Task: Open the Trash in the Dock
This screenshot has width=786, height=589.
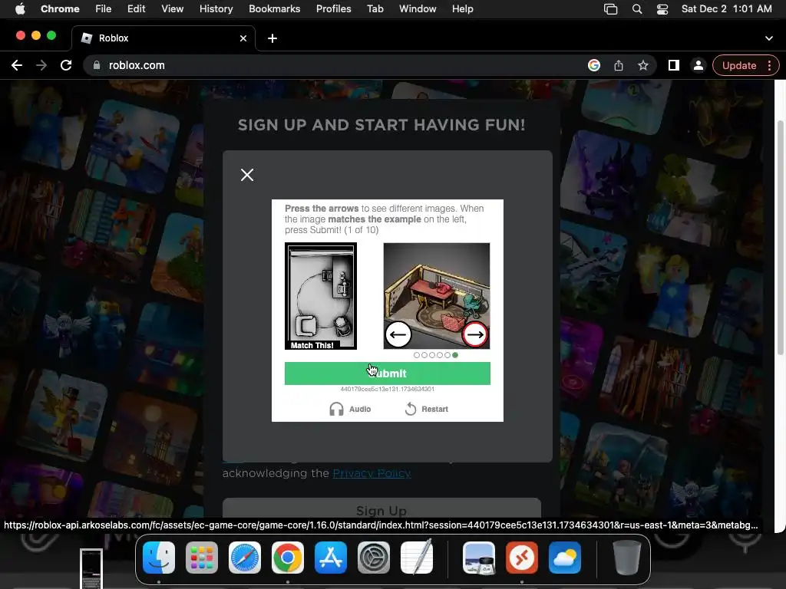Action: tap(627, 558)
